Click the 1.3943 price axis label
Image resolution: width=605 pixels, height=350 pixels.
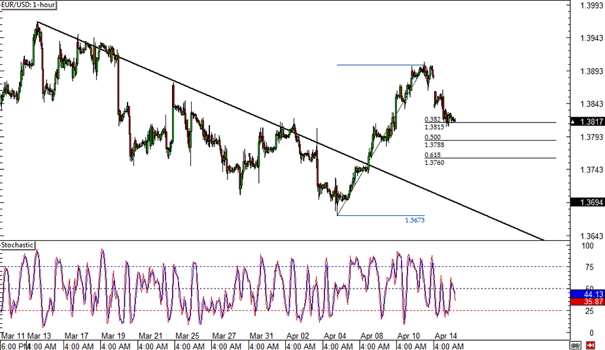(591, 38)
